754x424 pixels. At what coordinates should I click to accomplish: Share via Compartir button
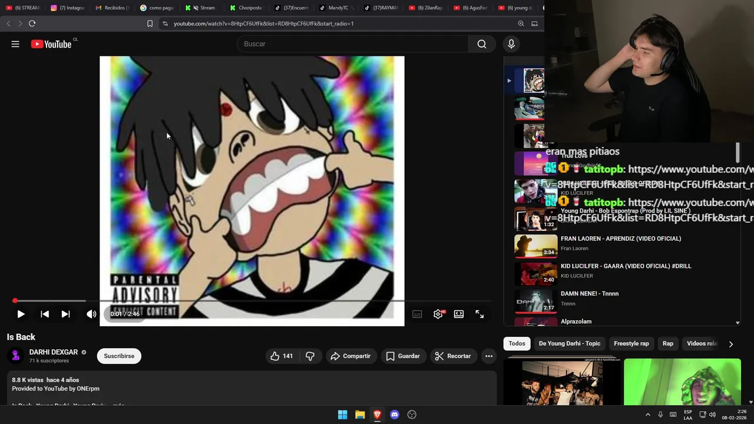350,356
